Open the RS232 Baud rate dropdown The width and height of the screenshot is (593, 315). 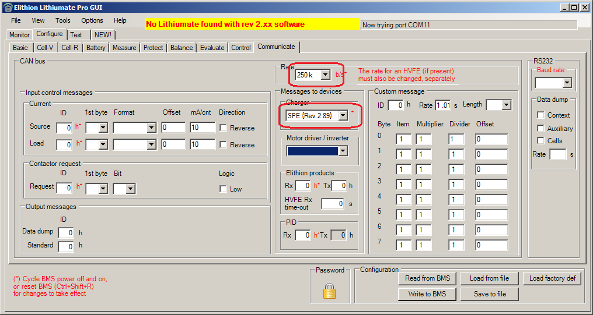click(567, 83)
